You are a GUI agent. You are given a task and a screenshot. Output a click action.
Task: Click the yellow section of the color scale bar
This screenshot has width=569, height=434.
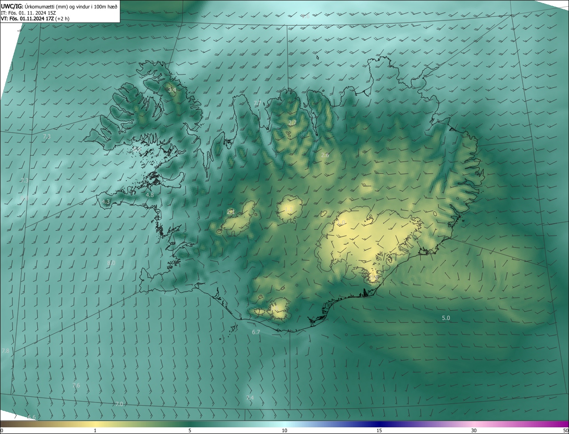pos(95,424)
